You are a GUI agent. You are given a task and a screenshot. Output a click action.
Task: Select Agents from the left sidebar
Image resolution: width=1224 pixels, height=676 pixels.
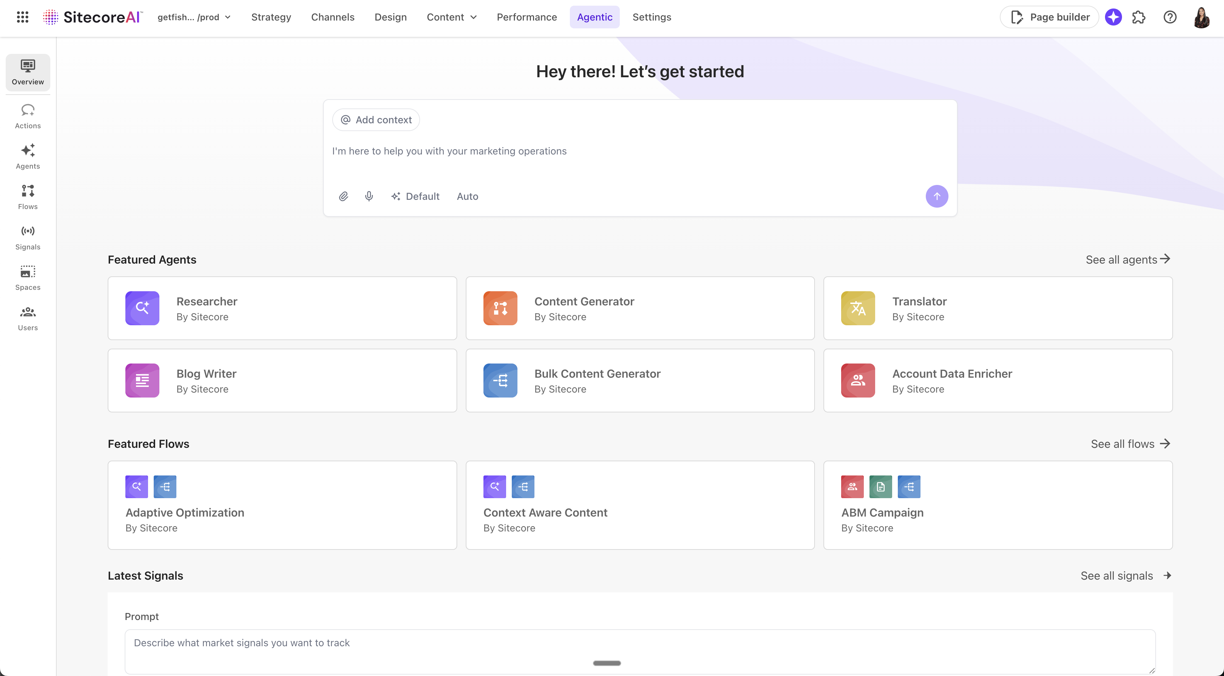tap(28, 156)
